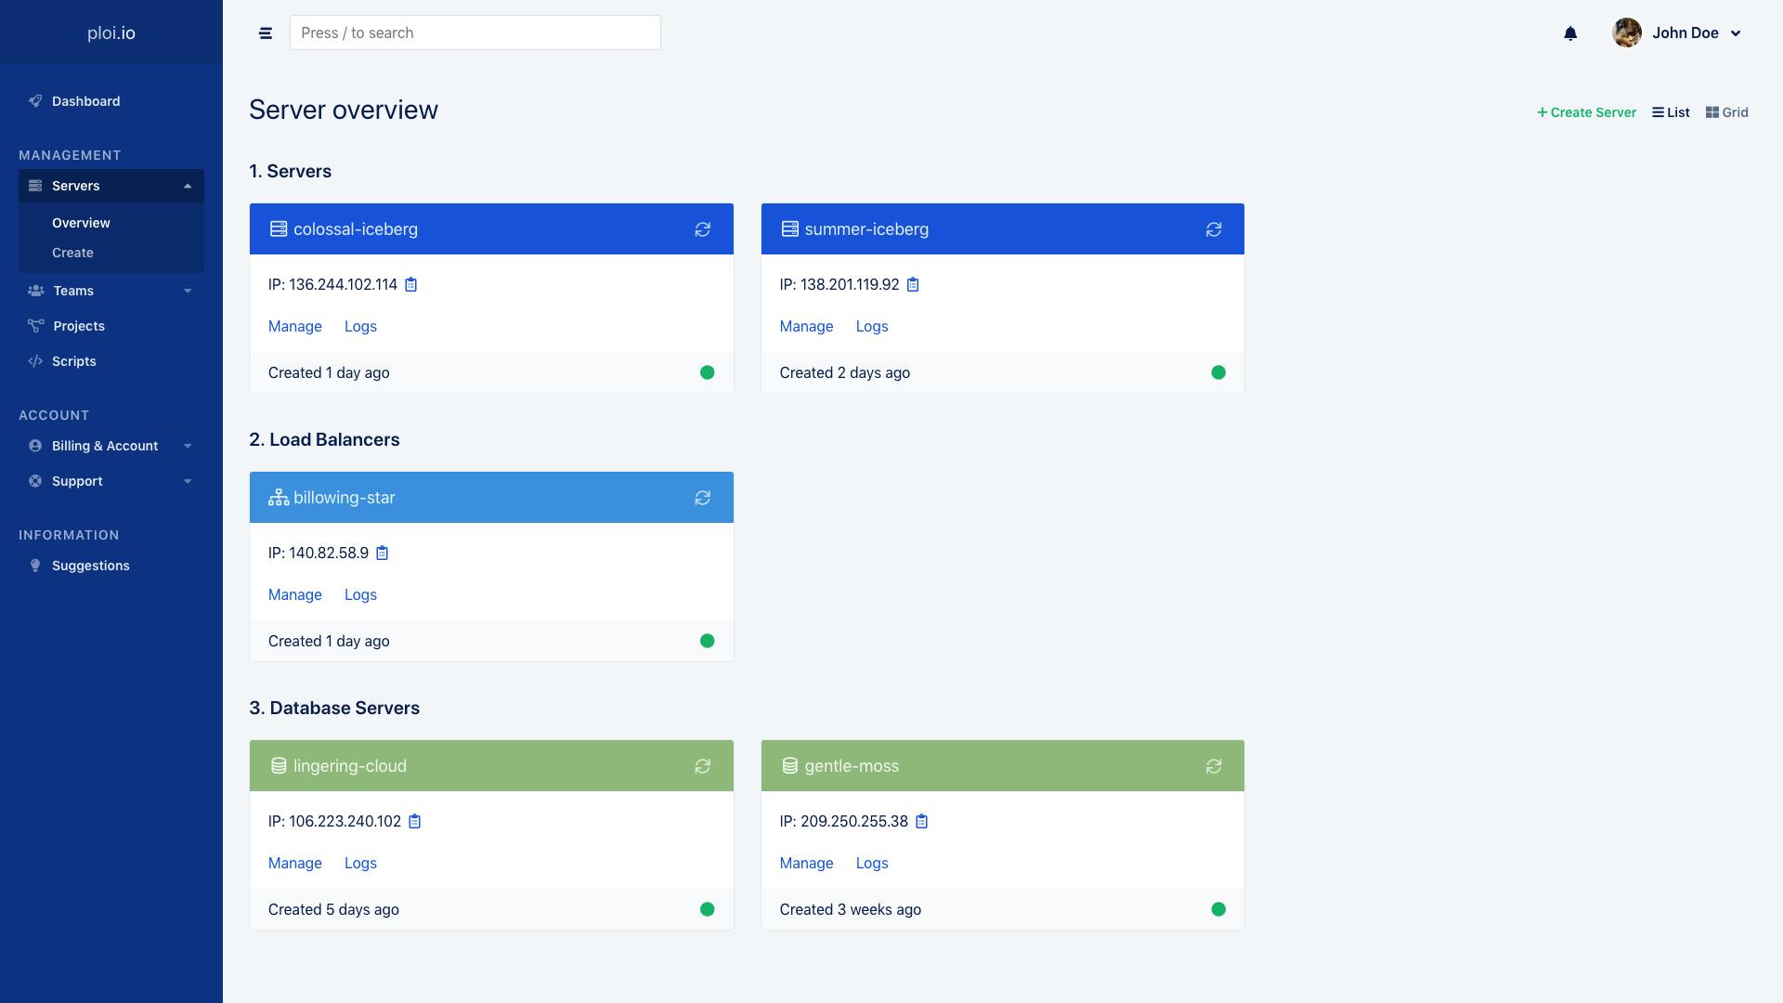Click the green status dot for billowing-star
The height and width of the screenshot is (1003, 1783).
pyautogui.click(x=708, y=641)
